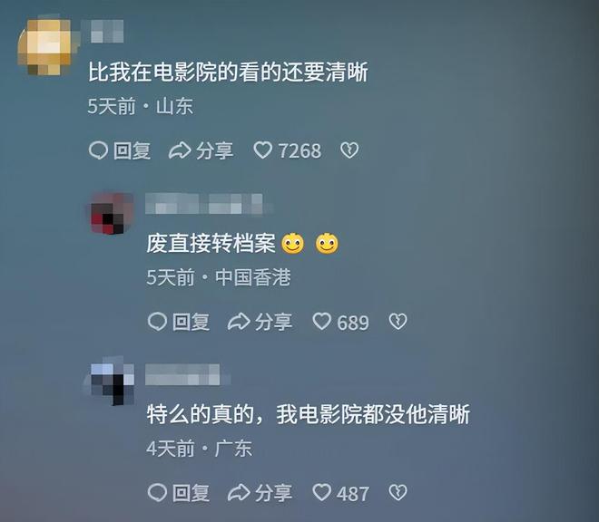Click reply bubble on 广东 comment
This screenshot has width=599, height=522.
click(x=157, y=492)
